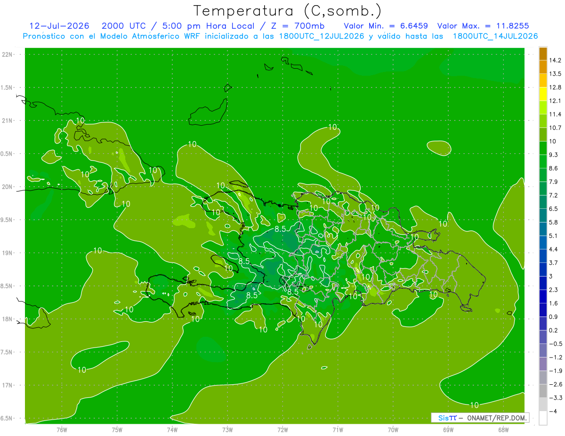Click the "69W" longitude axis label
565x436 pixels.
click(x=448, y=429)
